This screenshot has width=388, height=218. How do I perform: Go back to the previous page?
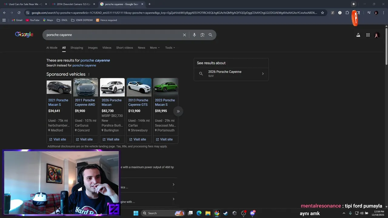4,13
